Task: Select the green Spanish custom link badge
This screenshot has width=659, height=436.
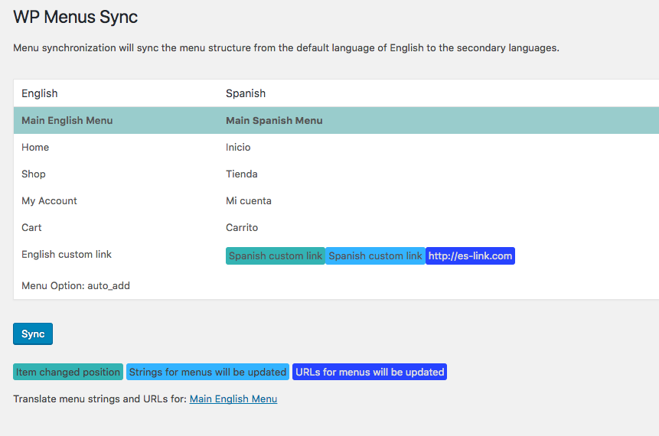Action: pyautogui.click(x=276, y=256)
